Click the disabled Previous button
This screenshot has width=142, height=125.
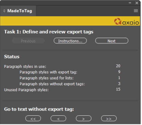[x=28, y=41]
